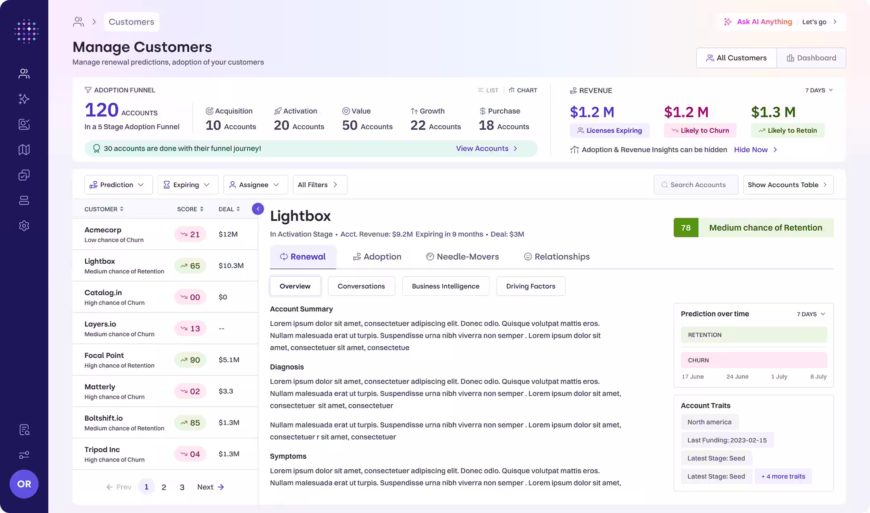The height and width of the screenshot is (513, 870).
Task: Click the map icon in the left sidebar
Action: pos(24,149)
